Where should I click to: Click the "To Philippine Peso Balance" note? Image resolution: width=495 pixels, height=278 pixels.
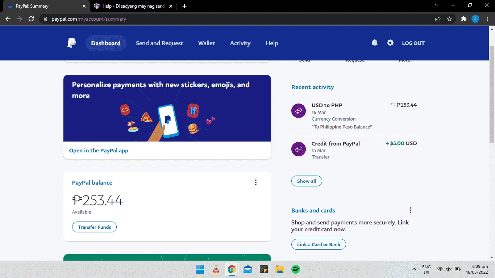[342, 127]
